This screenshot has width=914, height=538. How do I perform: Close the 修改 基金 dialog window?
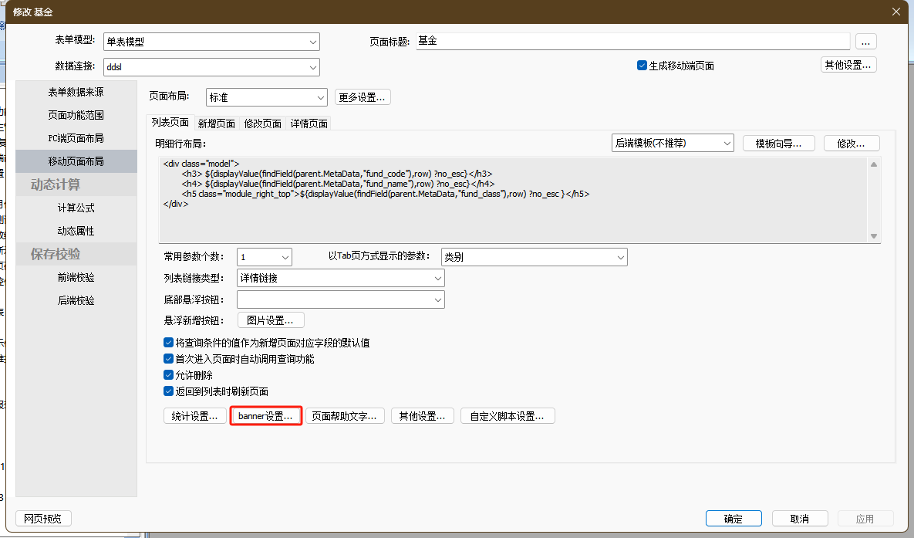pos(895,12)
